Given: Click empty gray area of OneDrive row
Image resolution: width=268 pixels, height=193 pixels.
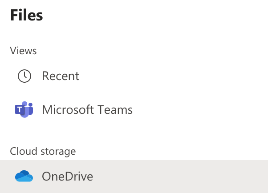Looking at the screenshot, I should (179, 177).
